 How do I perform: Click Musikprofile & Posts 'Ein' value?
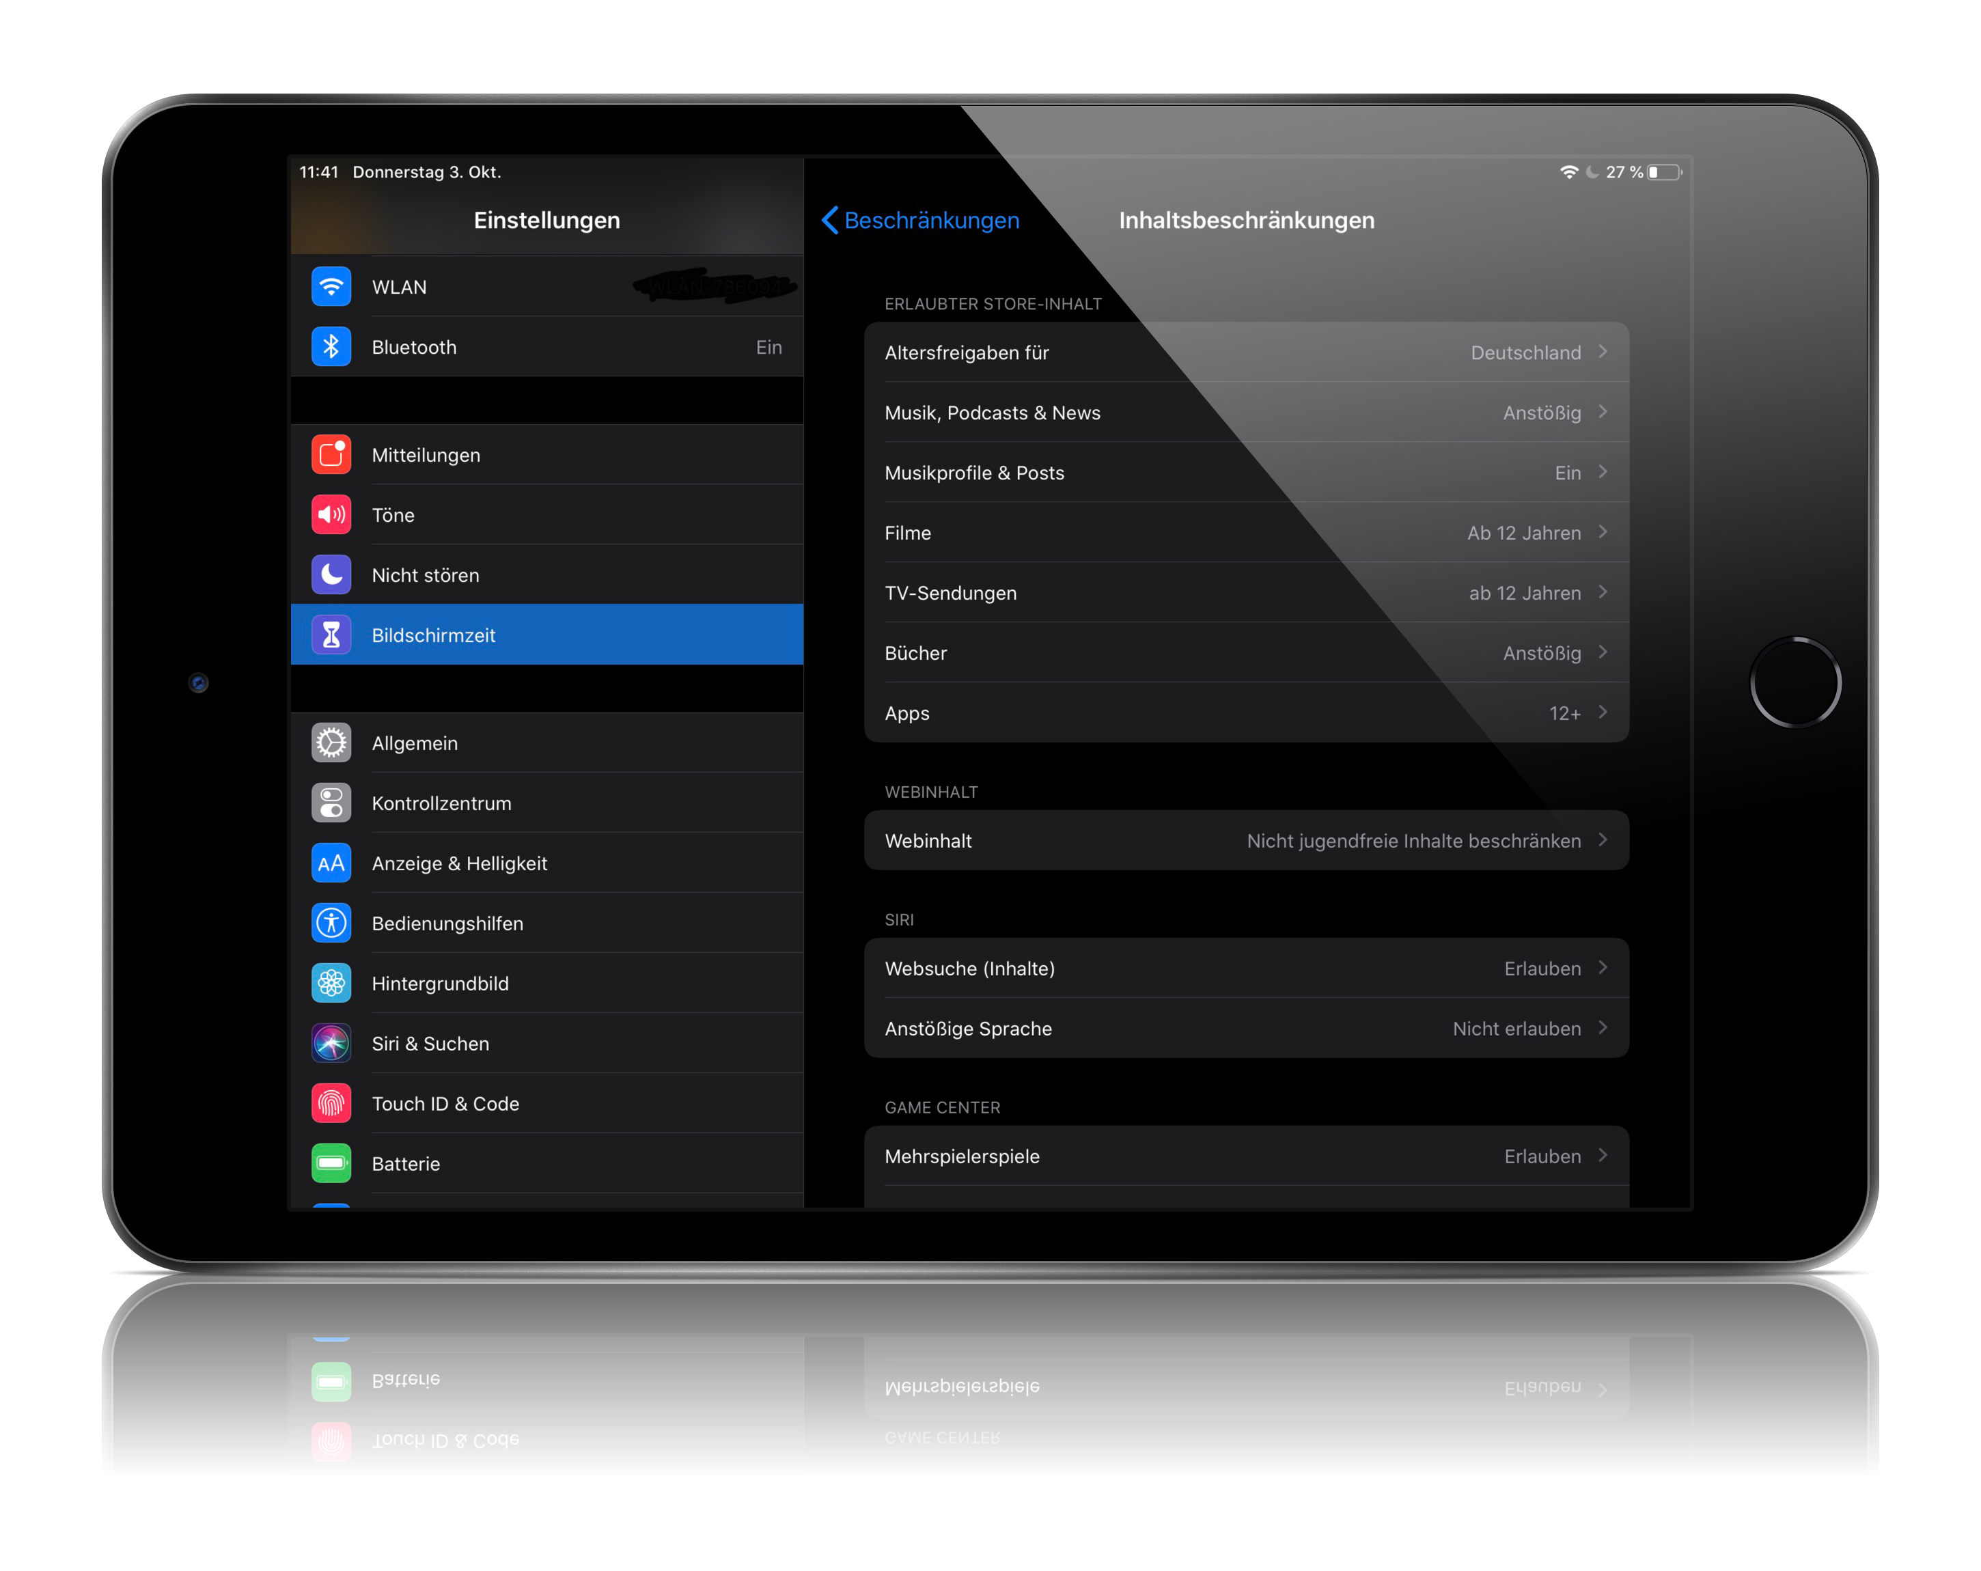[x=1568, y=473]
